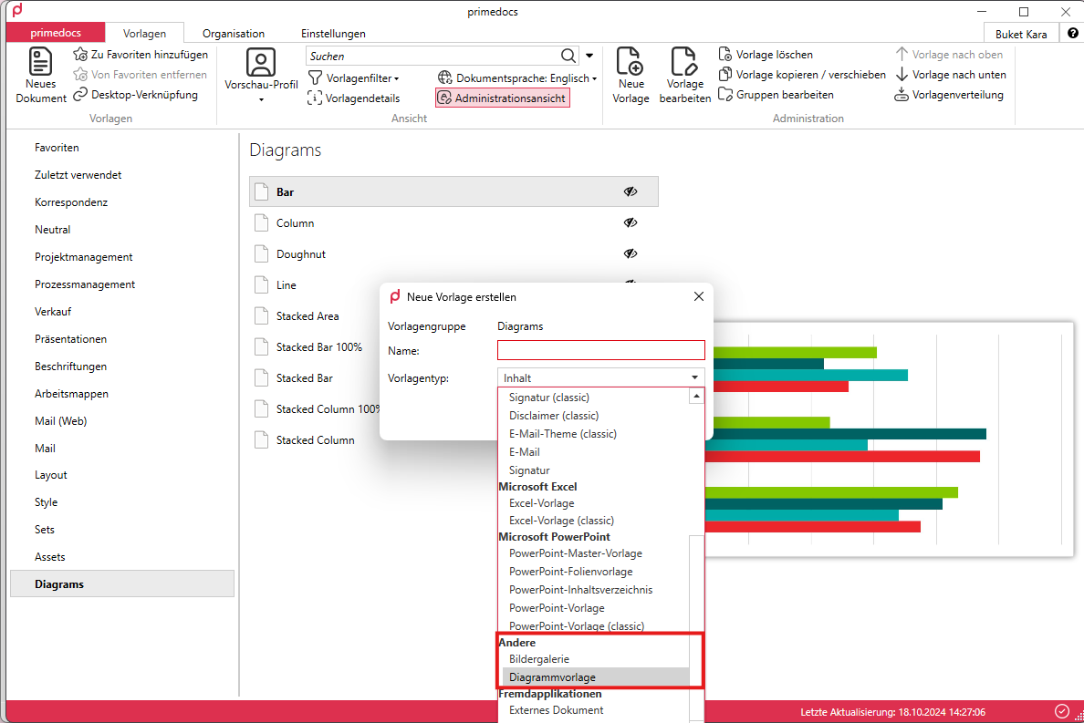This screenshot has width=1084, height=723.
Task: Select the Stacked Bar 100% template
Action: coord(318,347)
